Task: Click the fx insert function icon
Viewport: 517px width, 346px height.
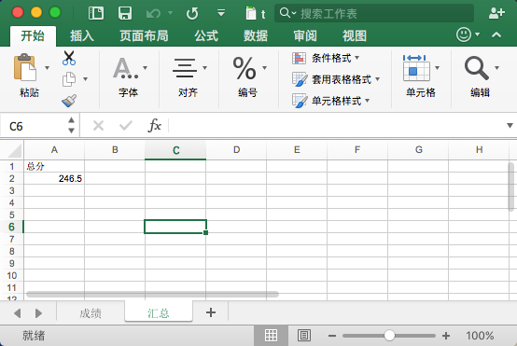Action: tap(155, 126)
